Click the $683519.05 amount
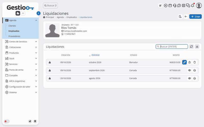The width and height of the screenshot is (204, 127). (x=175, y=62)
